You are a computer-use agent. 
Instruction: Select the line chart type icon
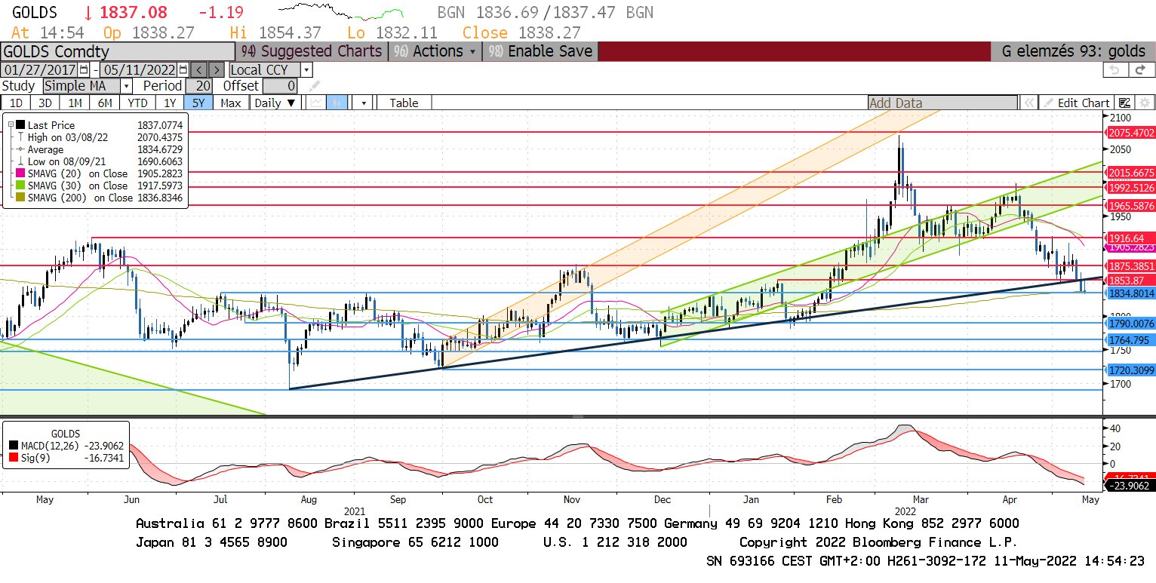click(x=316, y=103)
